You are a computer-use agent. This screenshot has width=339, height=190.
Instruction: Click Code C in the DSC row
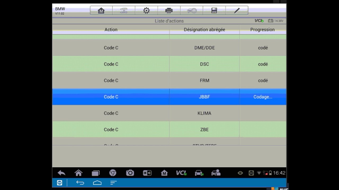click(x=111, y=64)
